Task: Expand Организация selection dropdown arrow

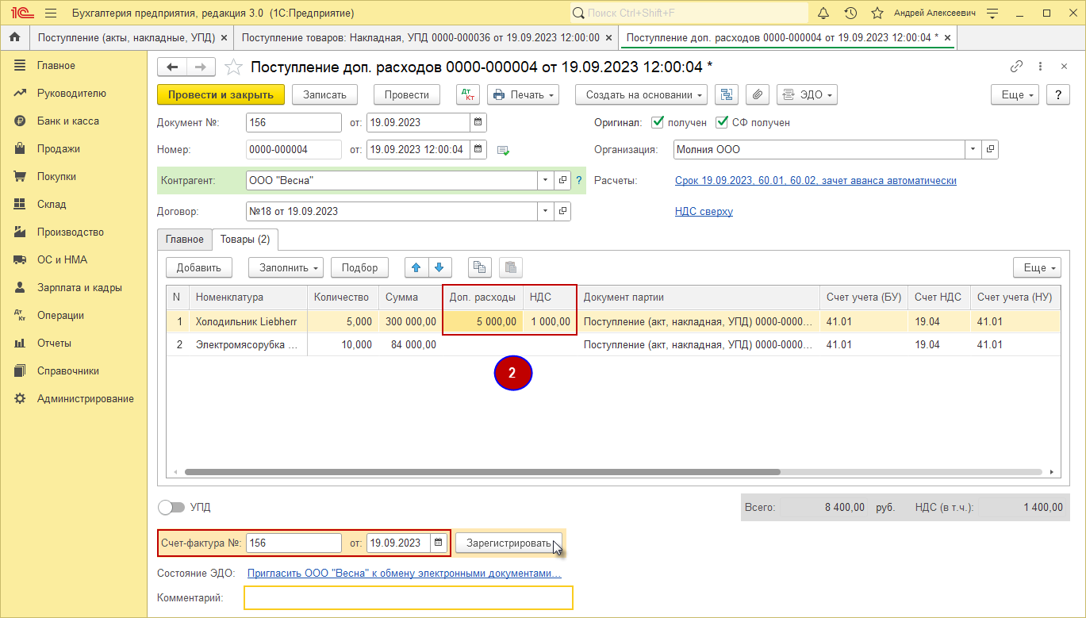Action: 973,149
